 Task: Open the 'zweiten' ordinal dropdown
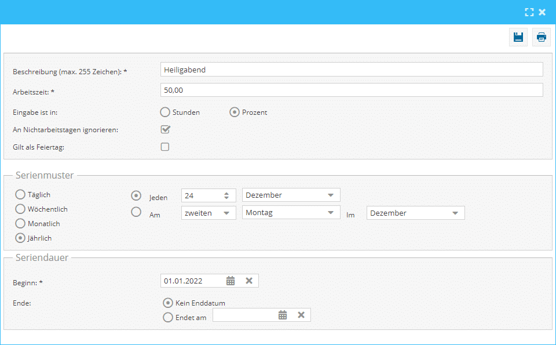pos(226,213)
